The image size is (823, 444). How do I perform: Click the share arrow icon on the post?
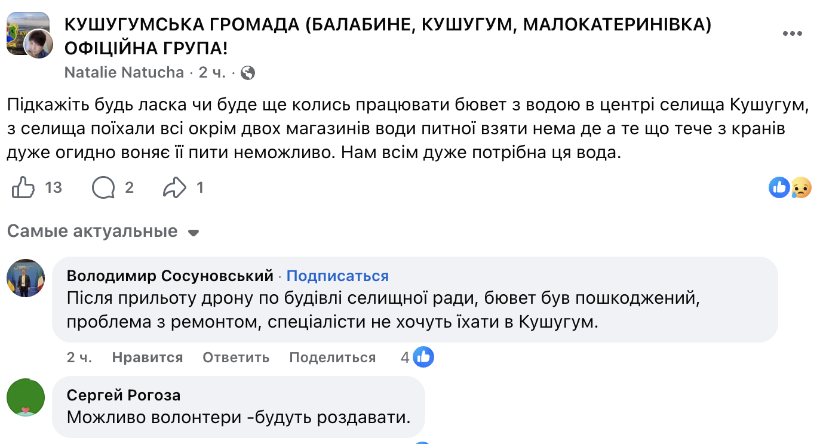point(174,188)
